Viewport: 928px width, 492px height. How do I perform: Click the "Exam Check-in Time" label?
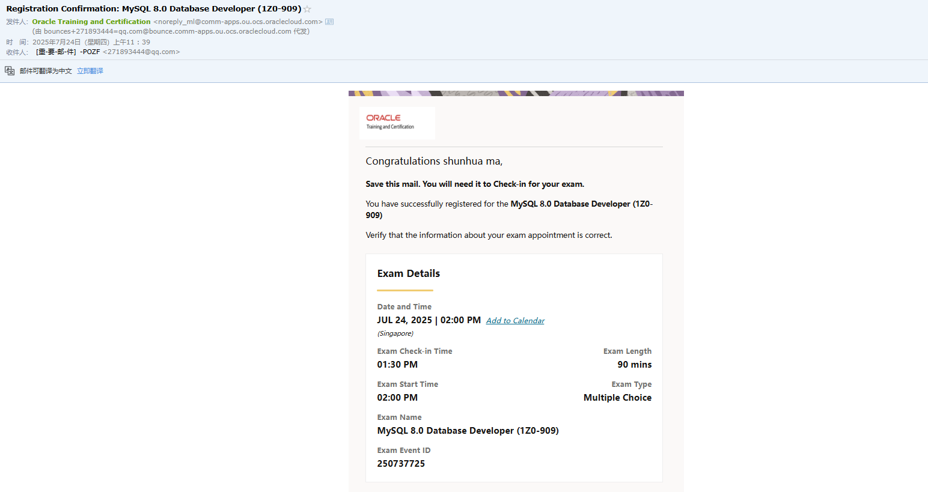coord(415,351)
